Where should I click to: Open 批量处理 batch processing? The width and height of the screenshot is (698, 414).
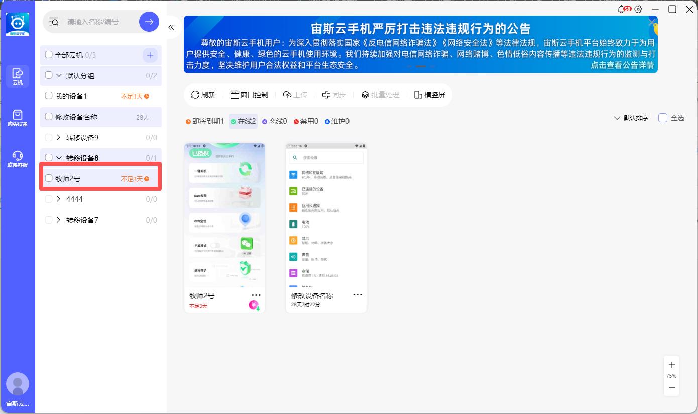(380, 95)
